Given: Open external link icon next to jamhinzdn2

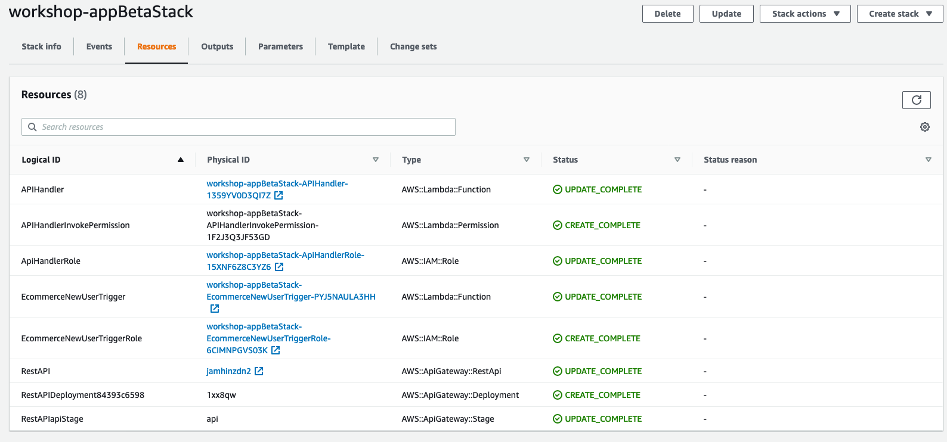Looking at the screenshot, I should point(259,371).
